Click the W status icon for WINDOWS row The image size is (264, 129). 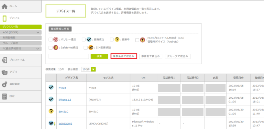click(52, 123)
